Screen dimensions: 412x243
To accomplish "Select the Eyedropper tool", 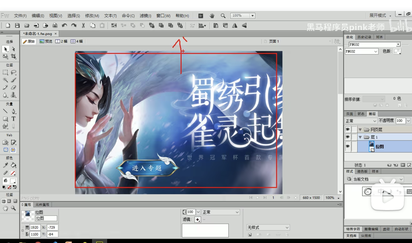I will pyautogui.click(x=5, y=165).
